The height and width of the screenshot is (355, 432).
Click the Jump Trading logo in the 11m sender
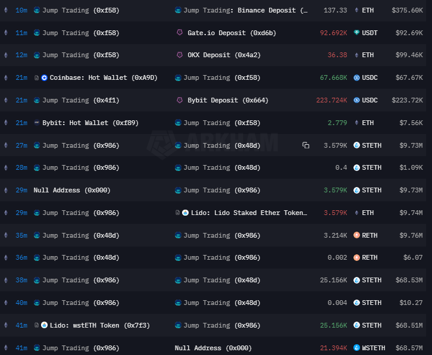pyautogui.click(x=37, y=33)
